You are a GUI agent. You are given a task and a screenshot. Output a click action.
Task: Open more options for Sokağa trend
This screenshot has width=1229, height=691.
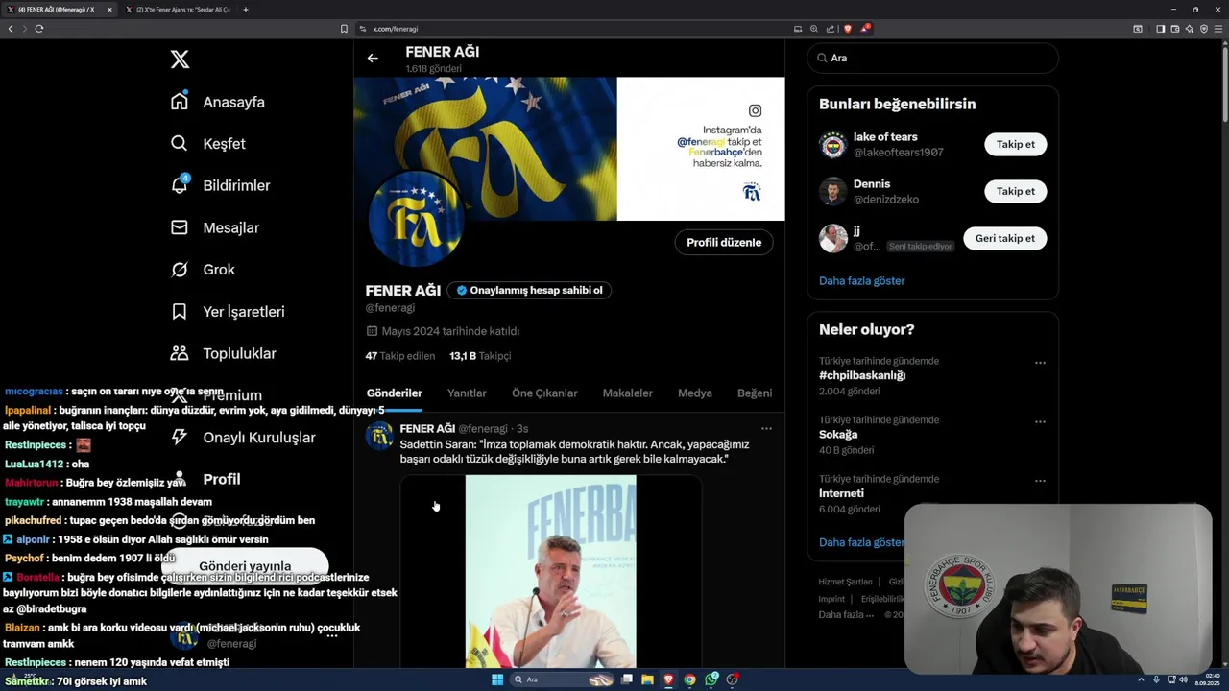tap(1040, 421)
